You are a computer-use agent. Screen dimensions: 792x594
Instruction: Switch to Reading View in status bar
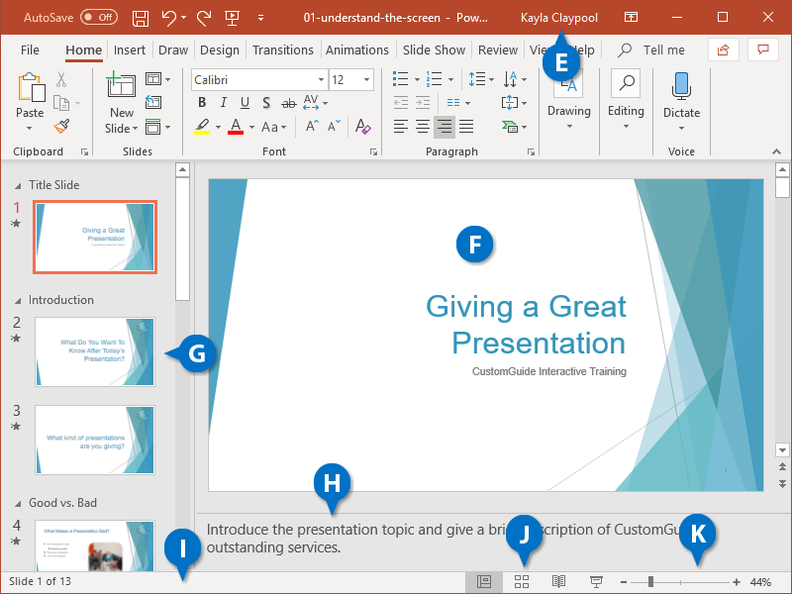click(558, 581)
